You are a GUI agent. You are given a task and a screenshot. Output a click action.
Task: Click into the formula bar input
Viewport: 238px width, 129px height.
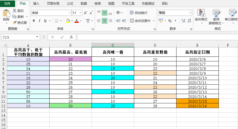click(157, 37)
